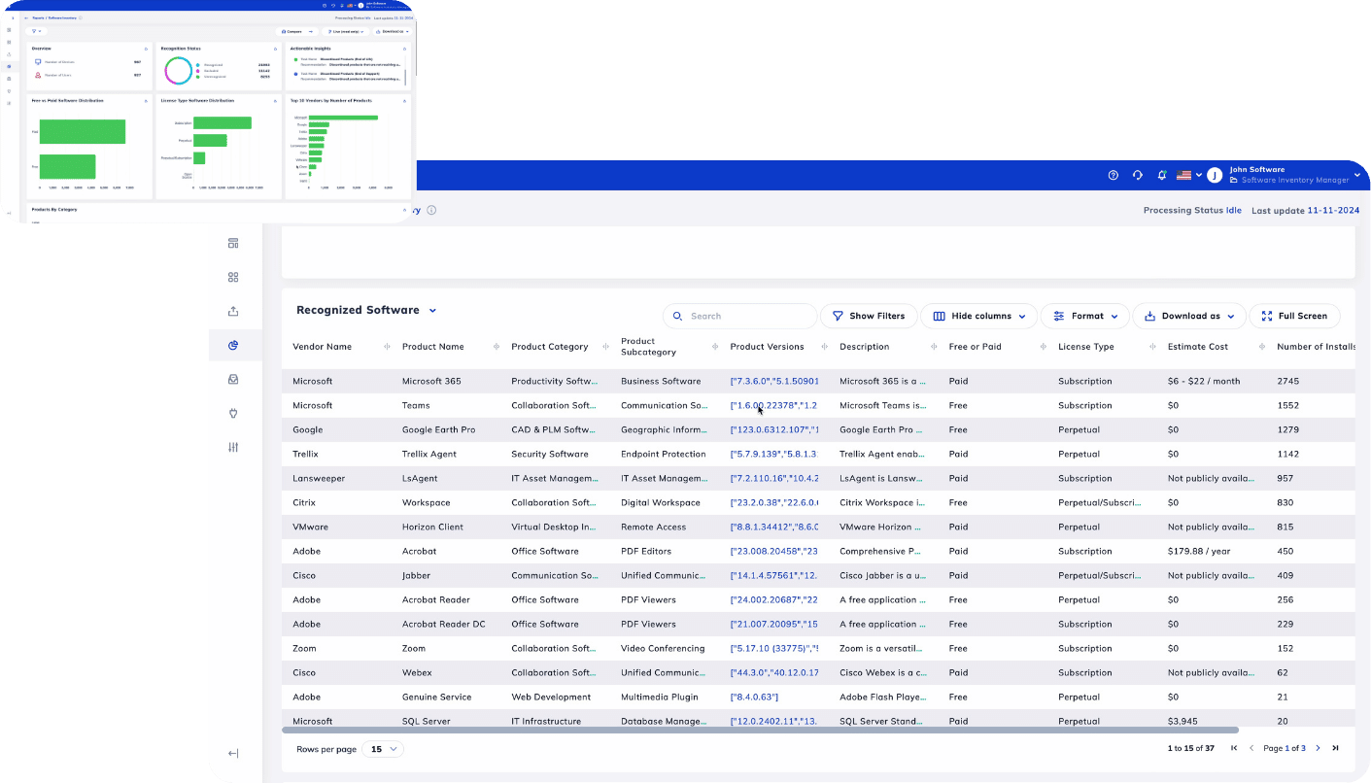
Task: Expand the Recognized Software table selector
Action: click(366, 310)
